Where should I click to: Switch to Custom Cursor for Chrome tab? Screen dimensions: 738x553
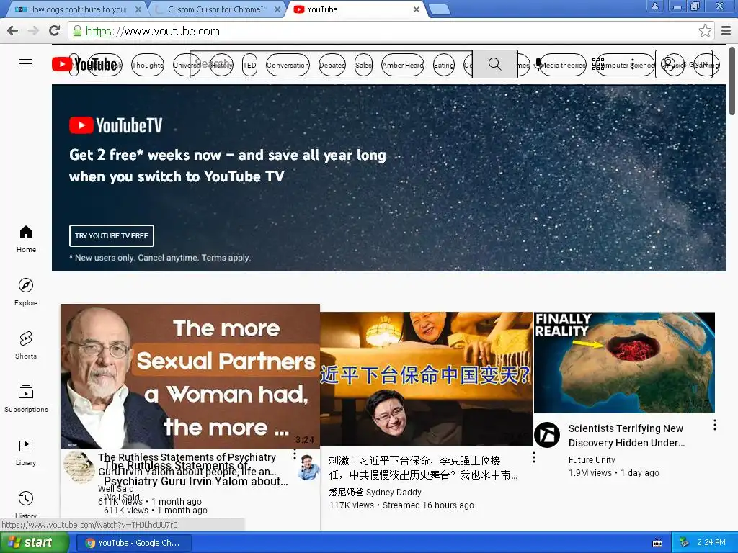tap(216, 9)
